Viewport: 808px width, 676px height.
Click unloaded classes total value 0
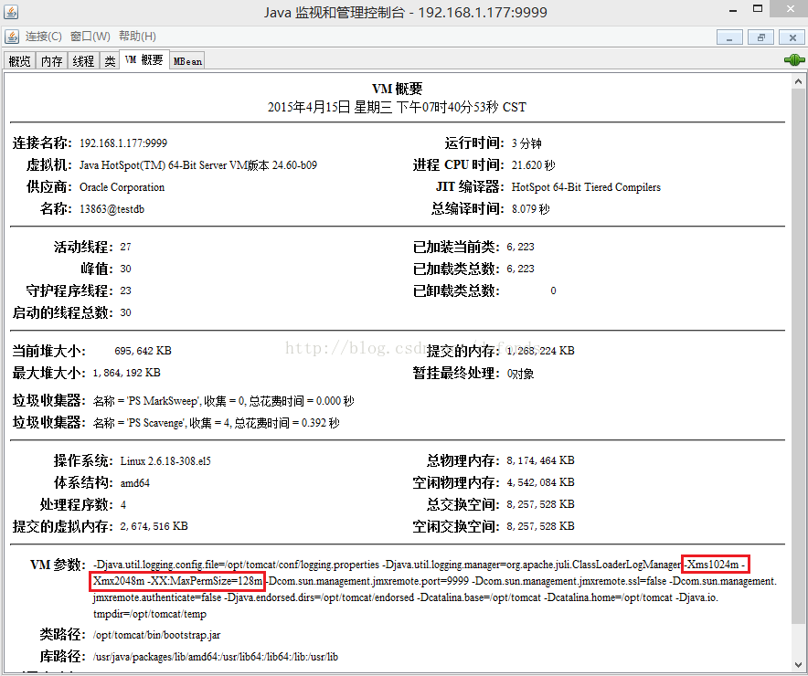[x=553, y=290]
